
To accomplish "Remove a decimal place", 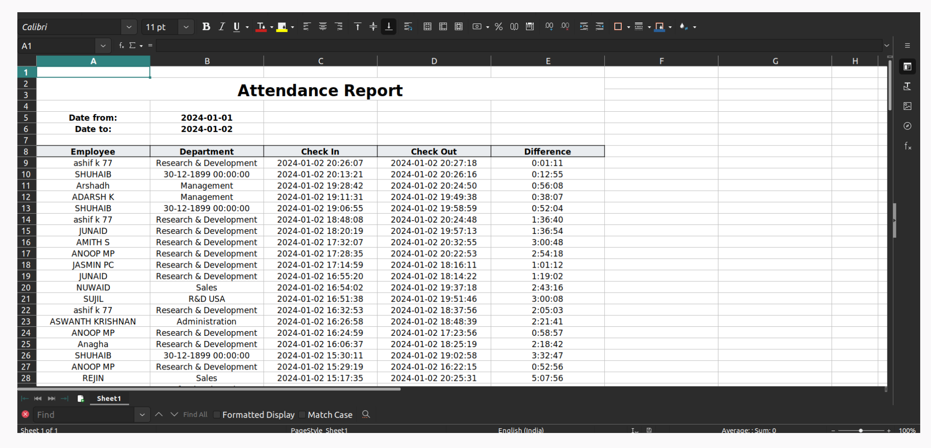I will pos(565,27).
